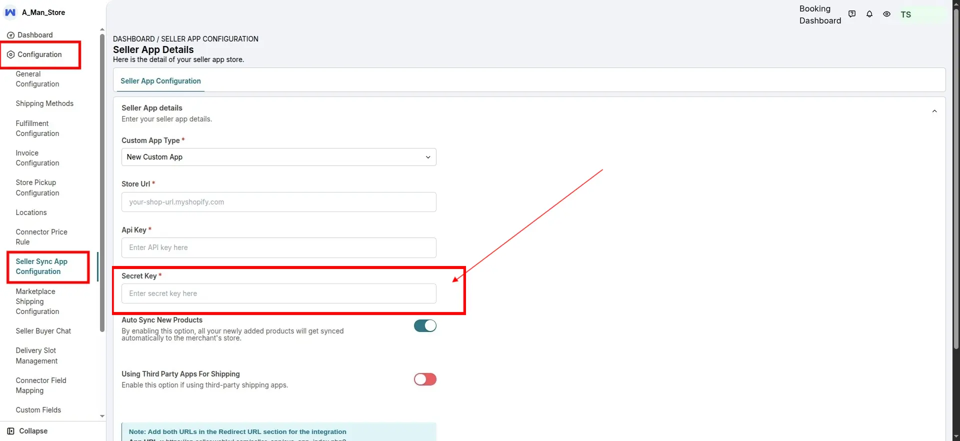
Task: Open Connector Field Mapping
Action: click(x=41, y=385)
